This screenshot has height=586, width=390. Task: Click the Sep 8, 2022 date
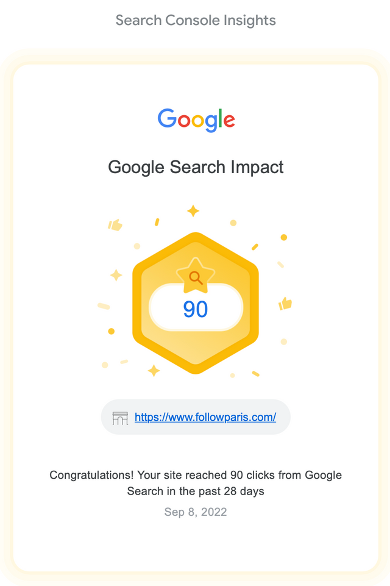pyautogui.click(x=196, y=512)
